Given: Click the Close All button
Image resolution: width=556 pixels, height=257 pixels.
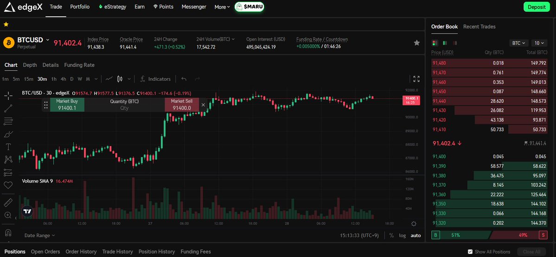Looking at the screenshot, I should pyautogui.click(x=531, y=252).
